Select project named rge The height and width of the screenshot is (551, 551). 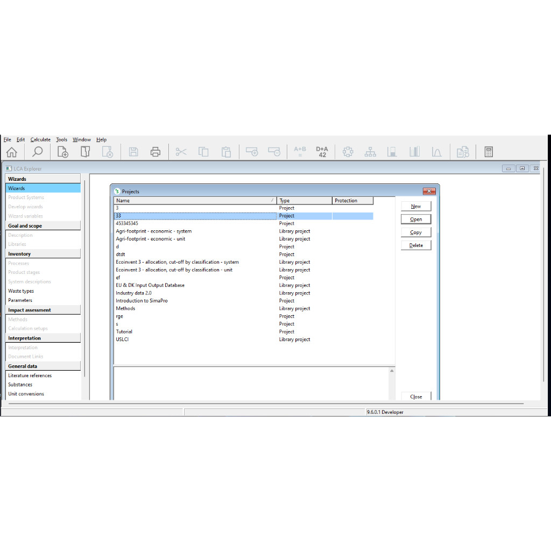[x=244, y=316]
